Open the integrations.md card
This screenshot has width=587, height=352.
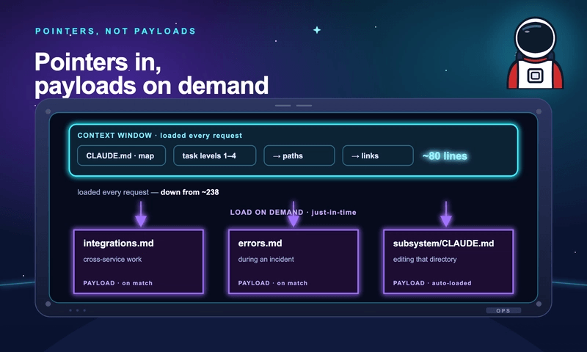tap(139, 262)
